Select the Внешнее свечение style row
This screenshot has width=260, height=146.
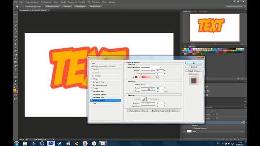105,100
